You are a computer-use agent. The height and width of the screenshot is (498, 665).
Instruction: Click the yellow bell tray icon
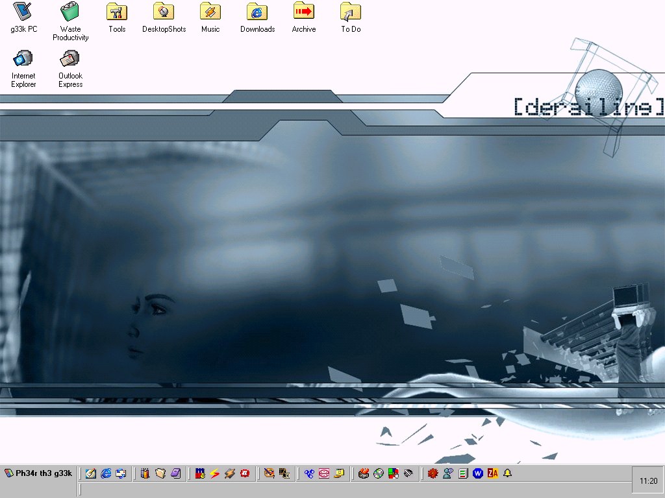507,473
